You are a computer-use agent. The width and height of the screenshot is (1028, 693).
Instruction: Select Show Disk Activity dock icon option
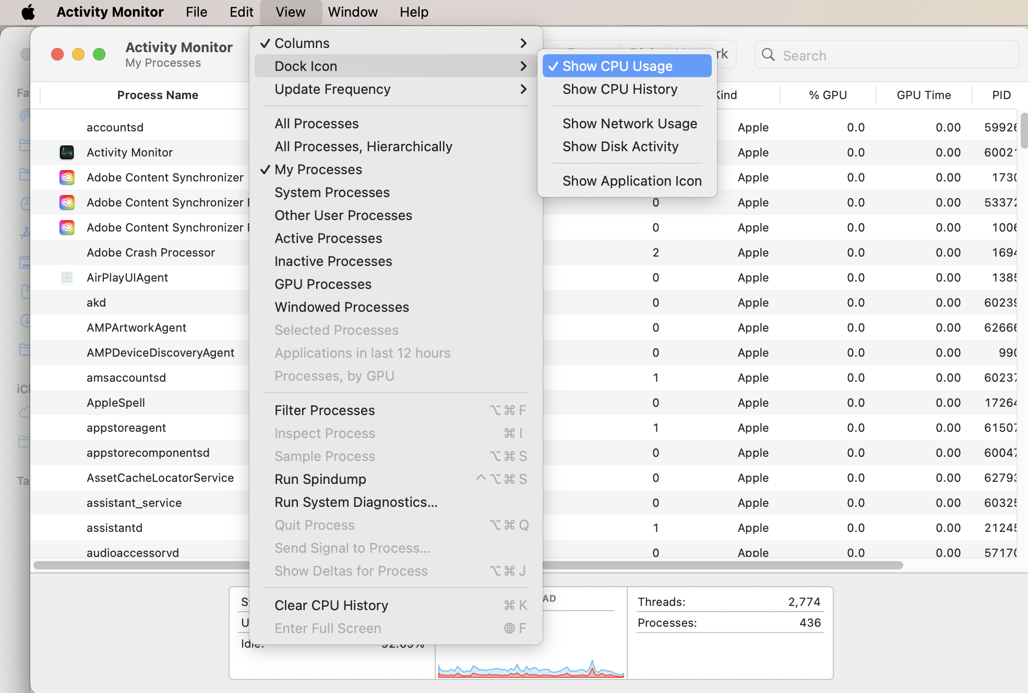tap(620, 145)
